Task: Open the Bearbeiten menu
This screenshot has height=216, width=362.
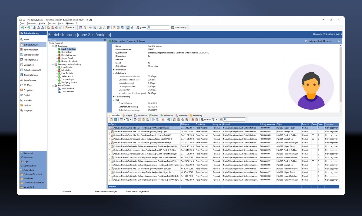Action: (x=31, y=23)
